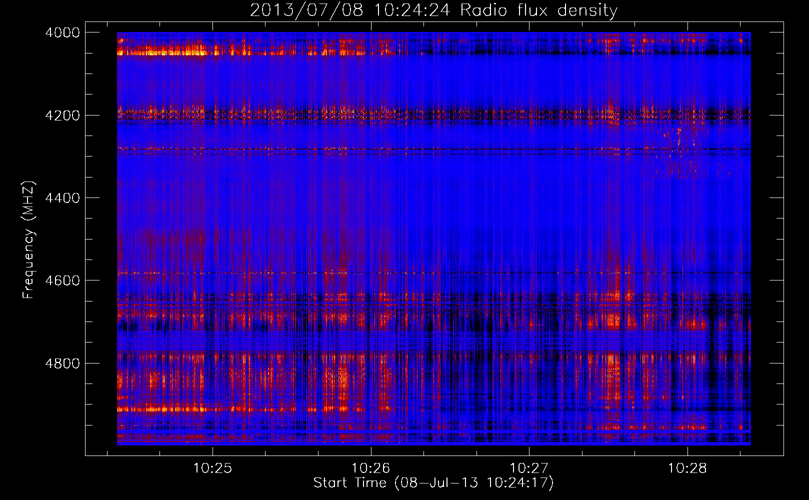Click the 4800 frequency axis label
This screenshot has height=500, width=809.
click(62, 363)
